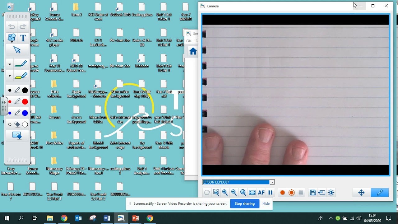Open the shapes tool in annotation toolbar

click(x=12, y=38)
